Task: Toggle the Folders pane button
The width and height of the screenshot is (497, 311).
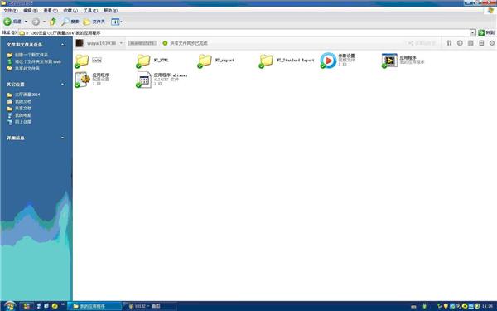Action: (x=94, y=22)
